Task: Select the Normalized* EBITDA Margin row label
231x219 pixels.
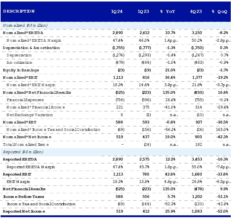Action: [34, 40]
